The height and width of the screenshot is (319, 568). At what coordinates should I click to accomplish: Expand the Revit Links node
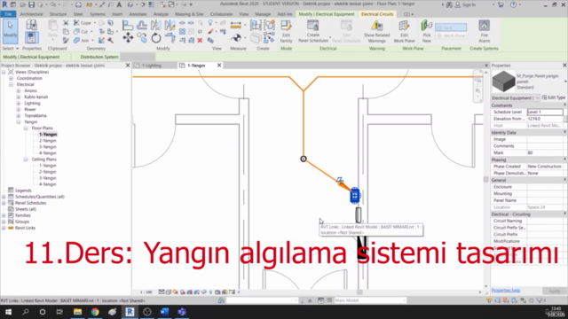pyautogui.click(x=4, y=229)
